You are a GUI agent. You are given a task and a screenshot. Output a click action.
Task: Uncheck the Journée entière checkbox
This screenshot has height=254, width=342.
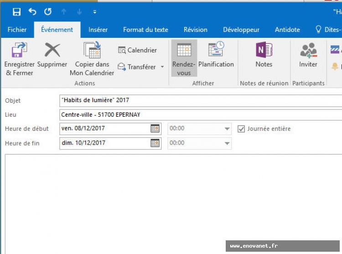tap(241, 129)
